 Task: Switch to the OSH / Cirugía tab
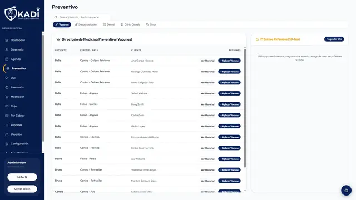(x=130, y=24)
